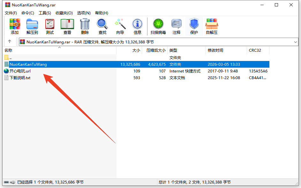Sort by 名称 column header
Screen dimensions: 301x188
[60, 50]
